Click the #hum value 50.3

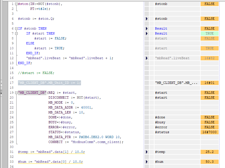click(209, 162)
